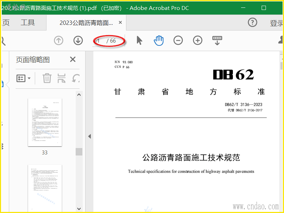Open the scrolling page display options
This screenshot has width=284, height=213.
coord(217,40)
